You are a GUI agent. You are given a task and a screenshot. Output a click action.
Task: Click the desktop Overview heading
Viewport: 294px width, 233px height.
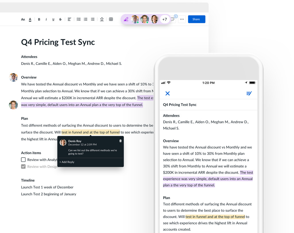coord(29,77)
